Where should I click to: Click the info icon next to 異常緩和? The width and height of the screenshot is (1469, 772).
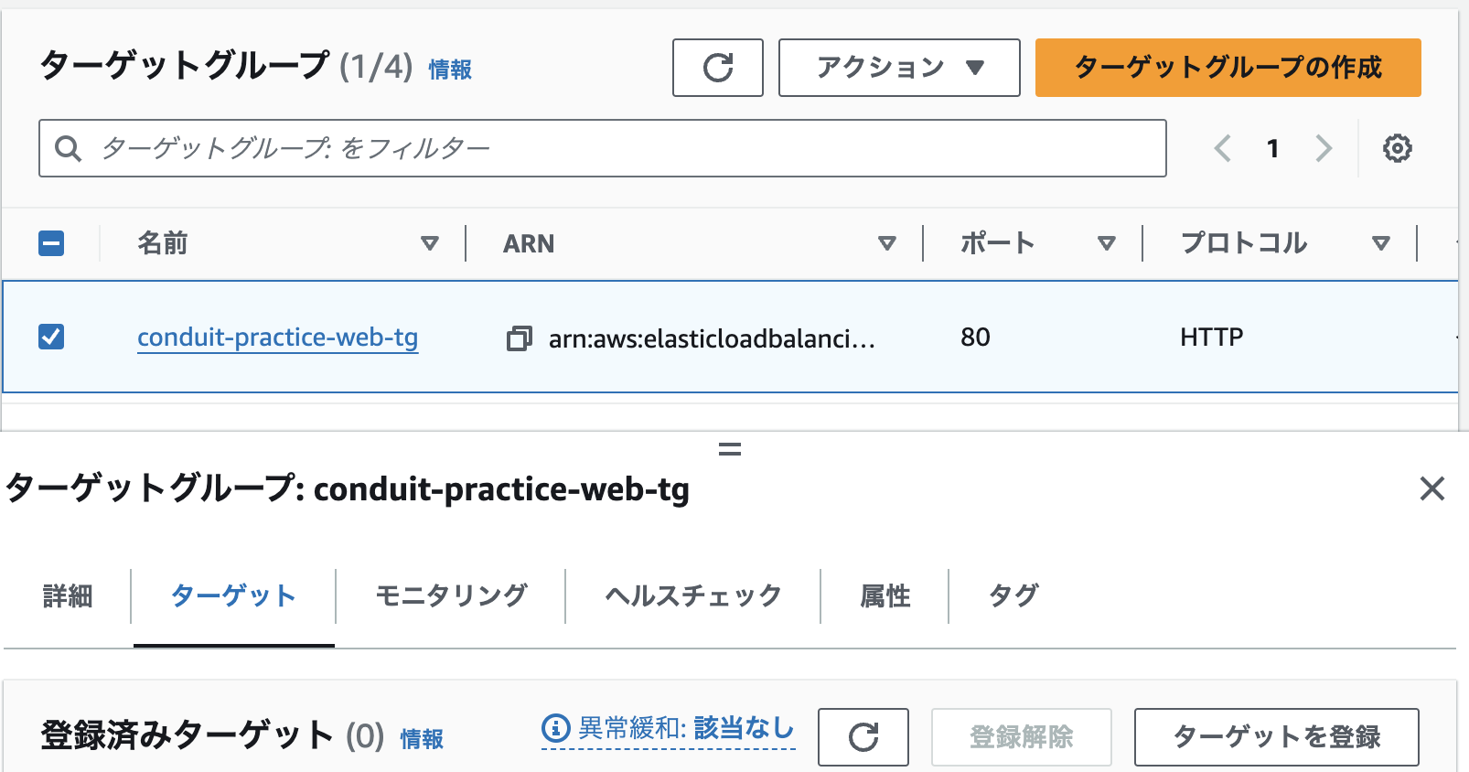point(552,727)
